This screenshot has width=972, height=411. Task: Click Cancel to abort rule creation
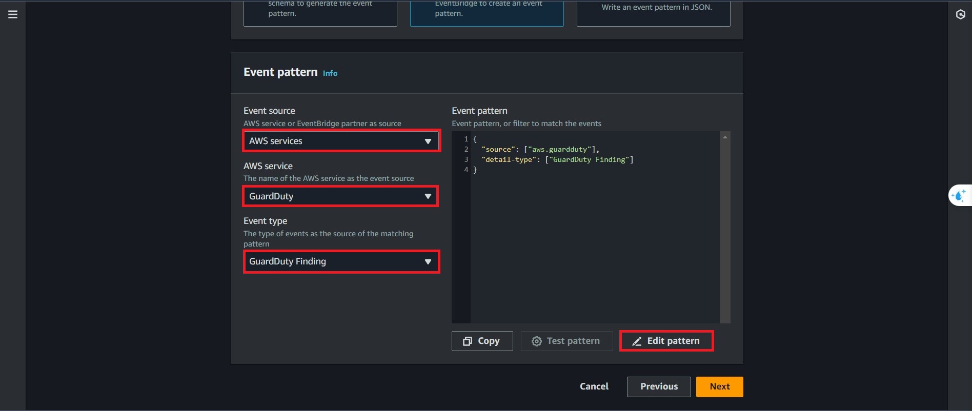pyautogui.click(x=594, y=387)
